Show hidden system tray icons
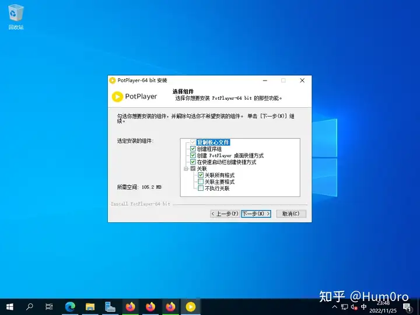The height and width of the screenshot is (315, 420). coord(335,307)
